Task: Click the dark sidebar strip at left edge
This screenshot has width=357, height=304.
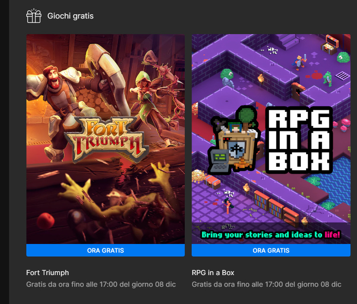Action: coord(5,152)
